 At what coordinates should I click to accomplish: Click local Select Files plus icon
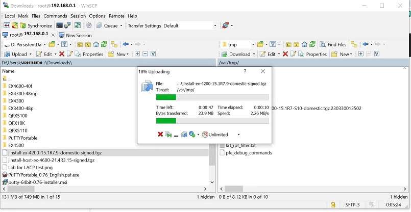pyautogui.click(x=137, y=54)
